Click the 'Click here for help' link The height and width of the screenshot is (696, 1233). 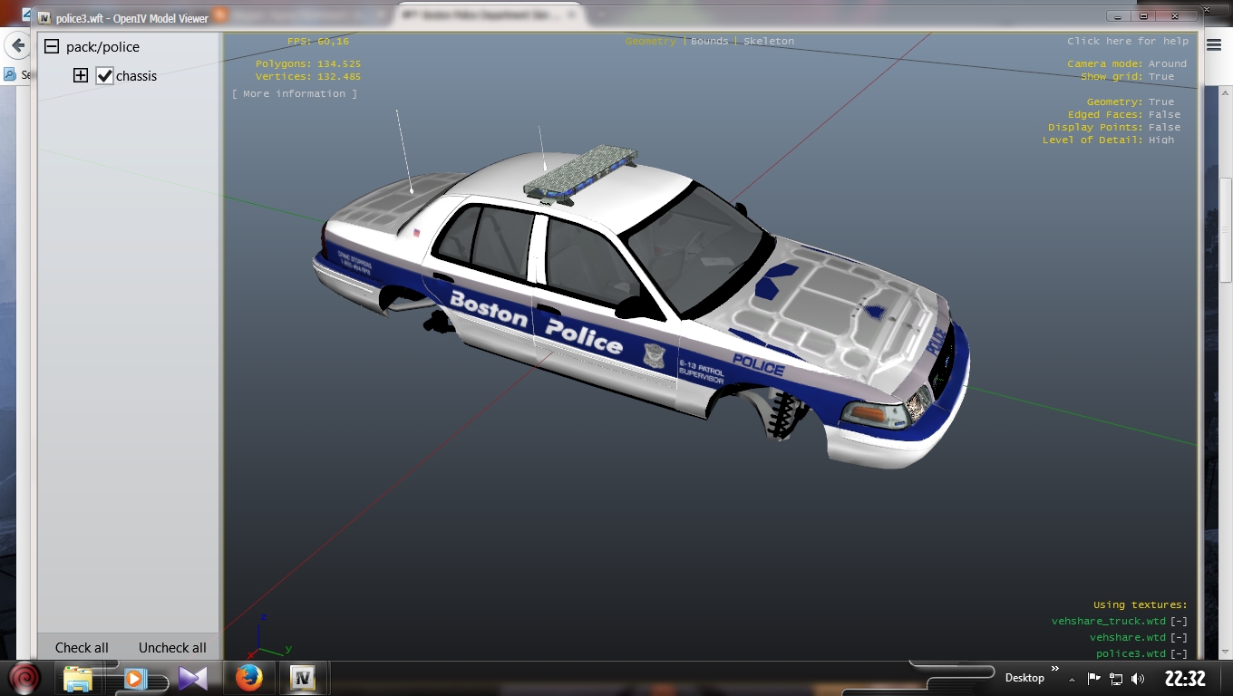[1127, 42]
